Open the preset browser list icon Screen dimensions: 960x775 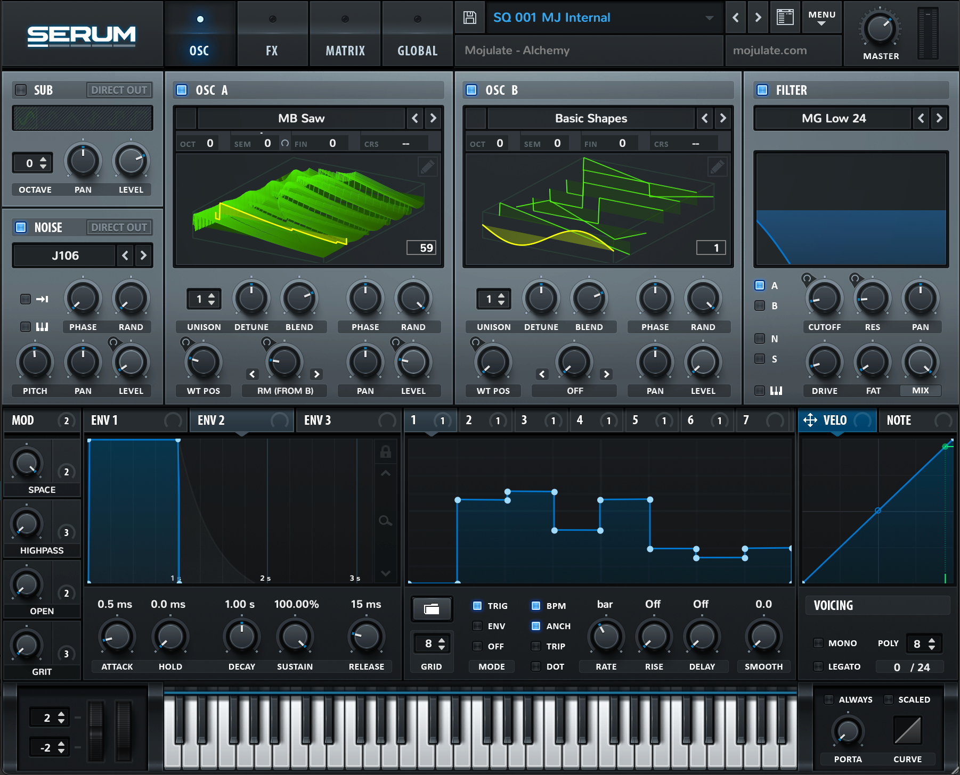click(785, 18)
